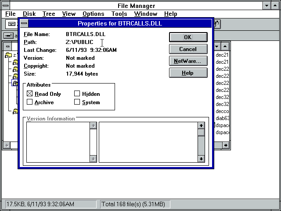The height and width of the screenshot is (211, 281).
Task: Open the Disk menu
Action: (29, 14)
